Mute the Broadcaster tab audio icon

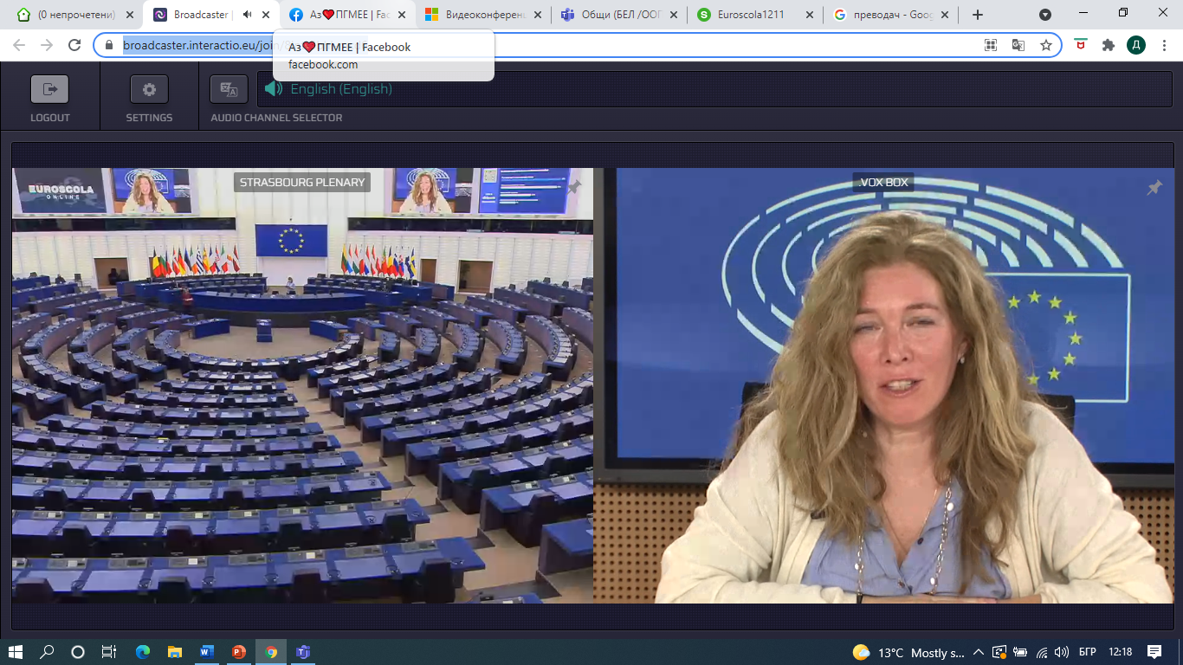(x=248, y=15)
